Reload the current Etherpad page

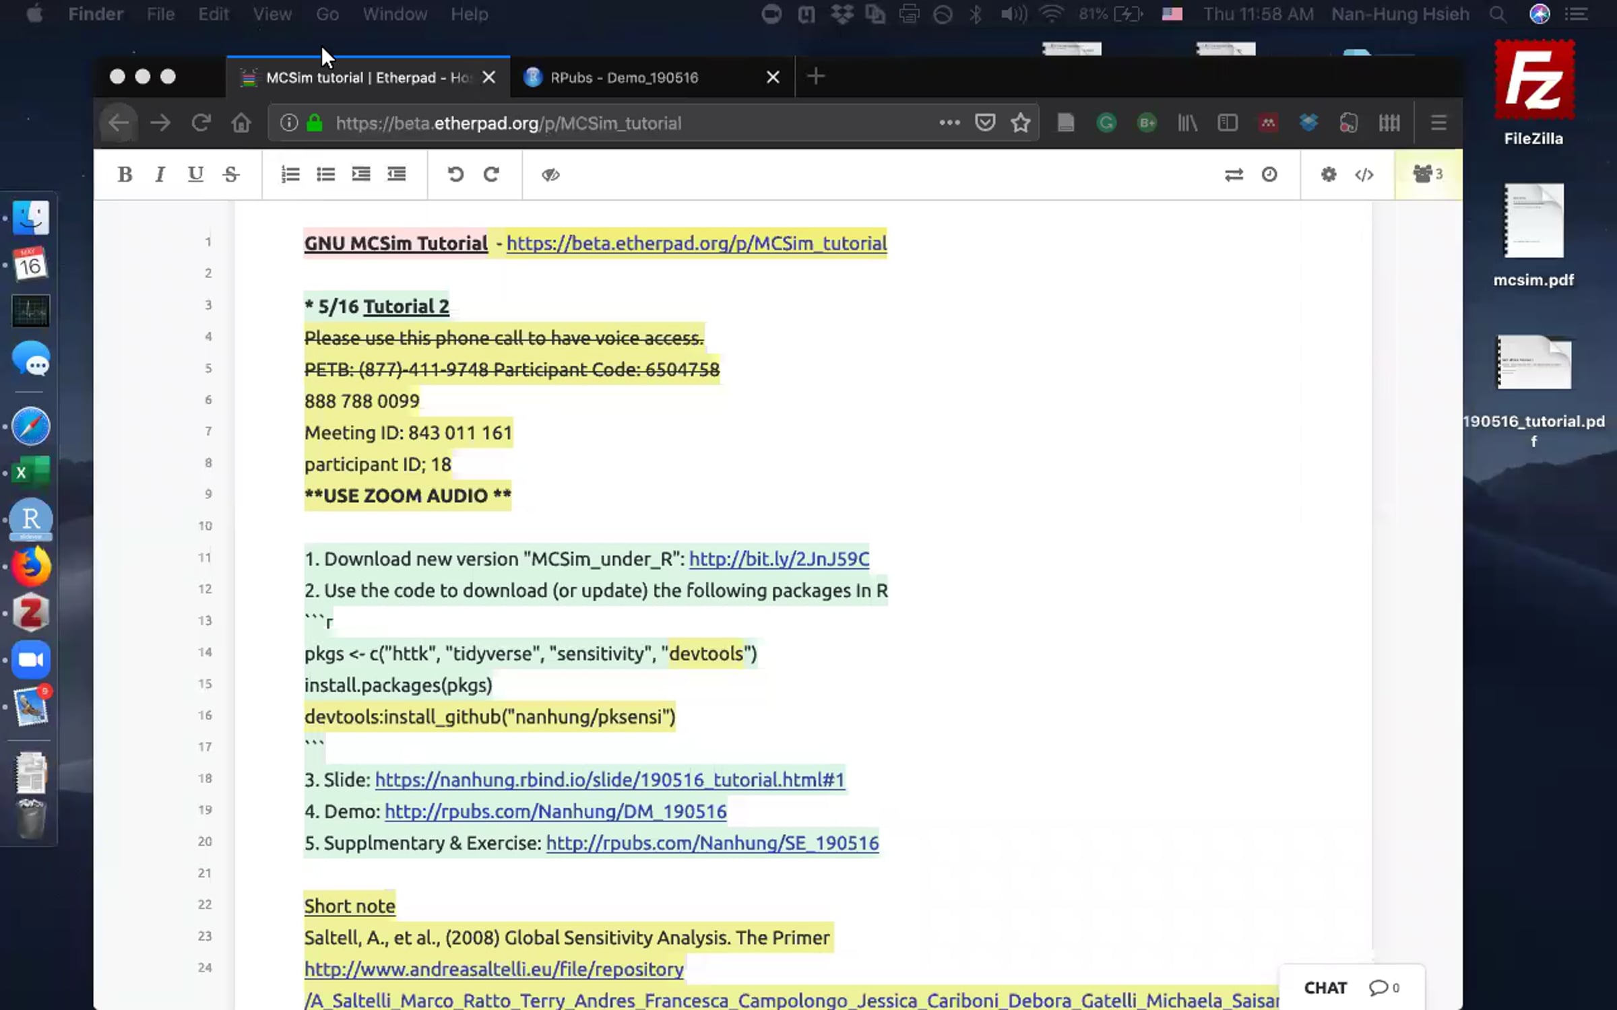point(201,123)
